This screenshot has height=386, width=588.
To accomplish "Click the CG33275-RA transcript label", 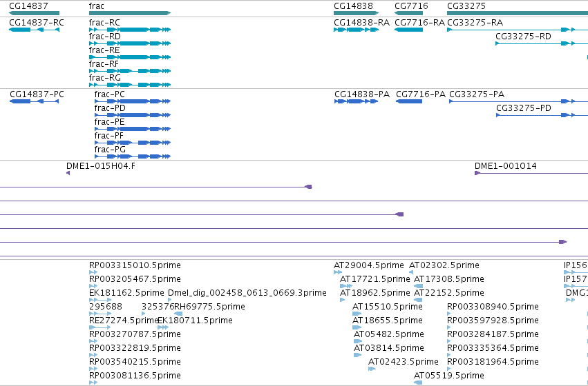I will (475, 23).
